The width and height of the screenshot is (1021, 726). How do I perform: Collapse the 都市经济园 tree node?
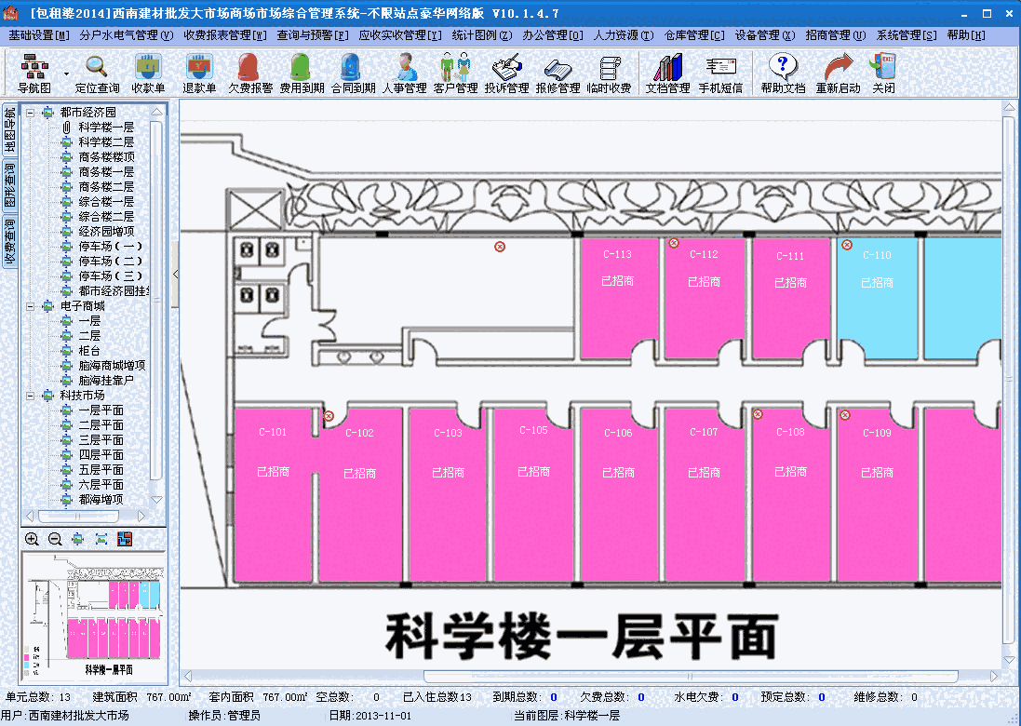[32, 112]
